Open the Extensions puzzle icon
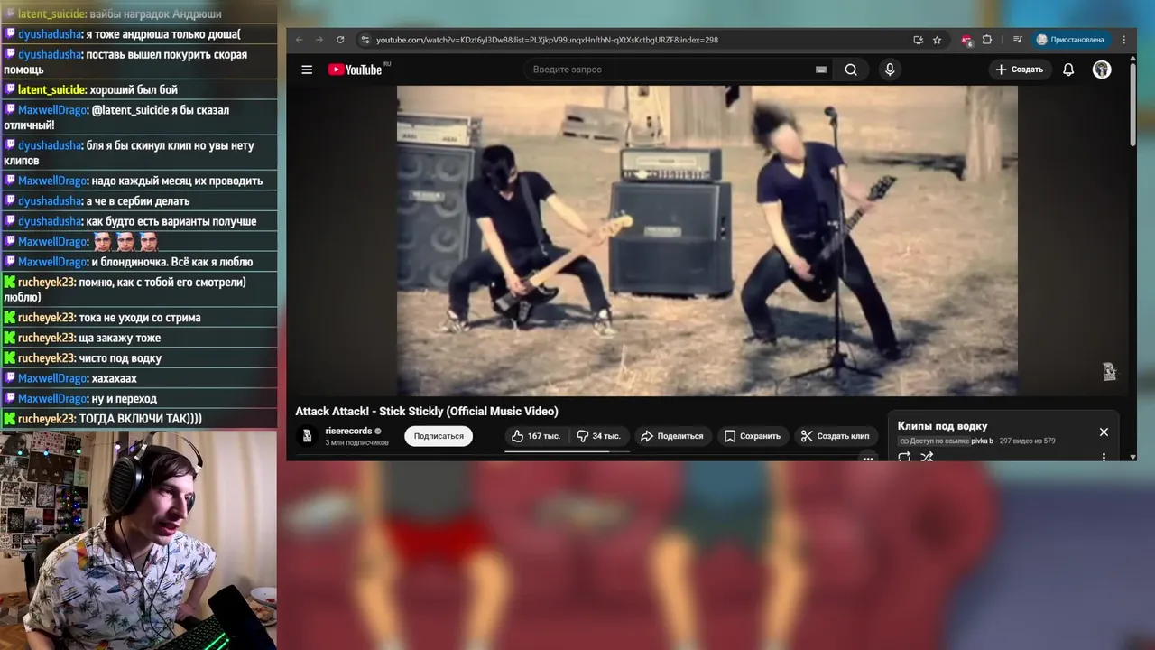The width and height of the screenshot is (1155, 650). tap(986, 40)
